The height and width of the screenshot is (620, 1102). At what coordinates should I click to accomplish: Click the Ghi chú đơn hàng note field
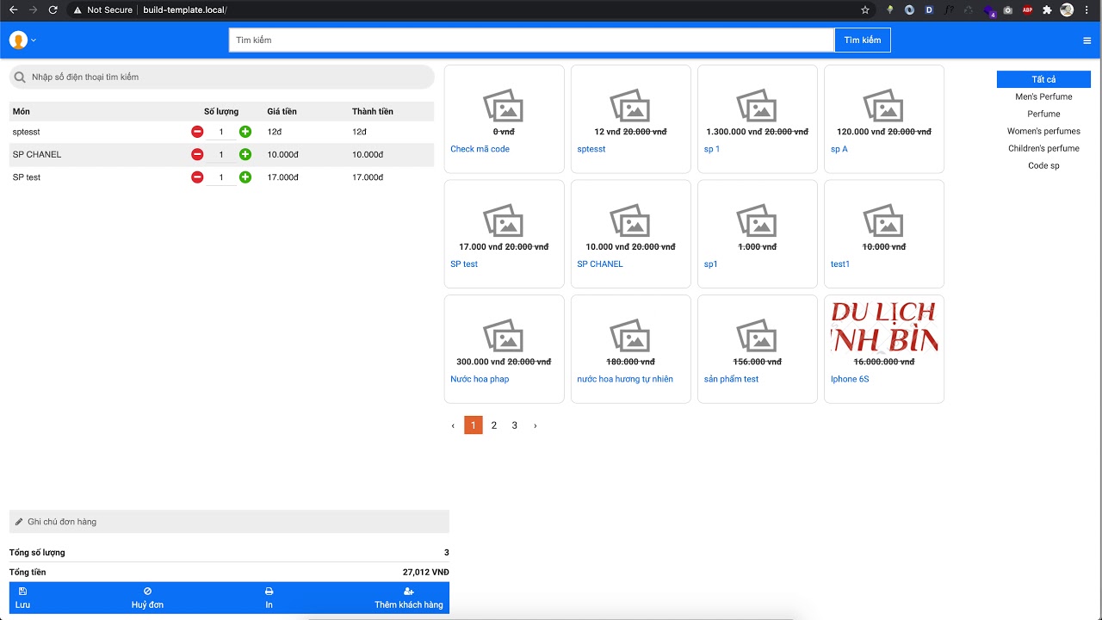pyautogui.click(x=229, y=522)
